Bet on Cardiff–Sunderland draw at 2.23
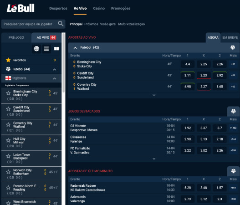 tap(204, 75)
